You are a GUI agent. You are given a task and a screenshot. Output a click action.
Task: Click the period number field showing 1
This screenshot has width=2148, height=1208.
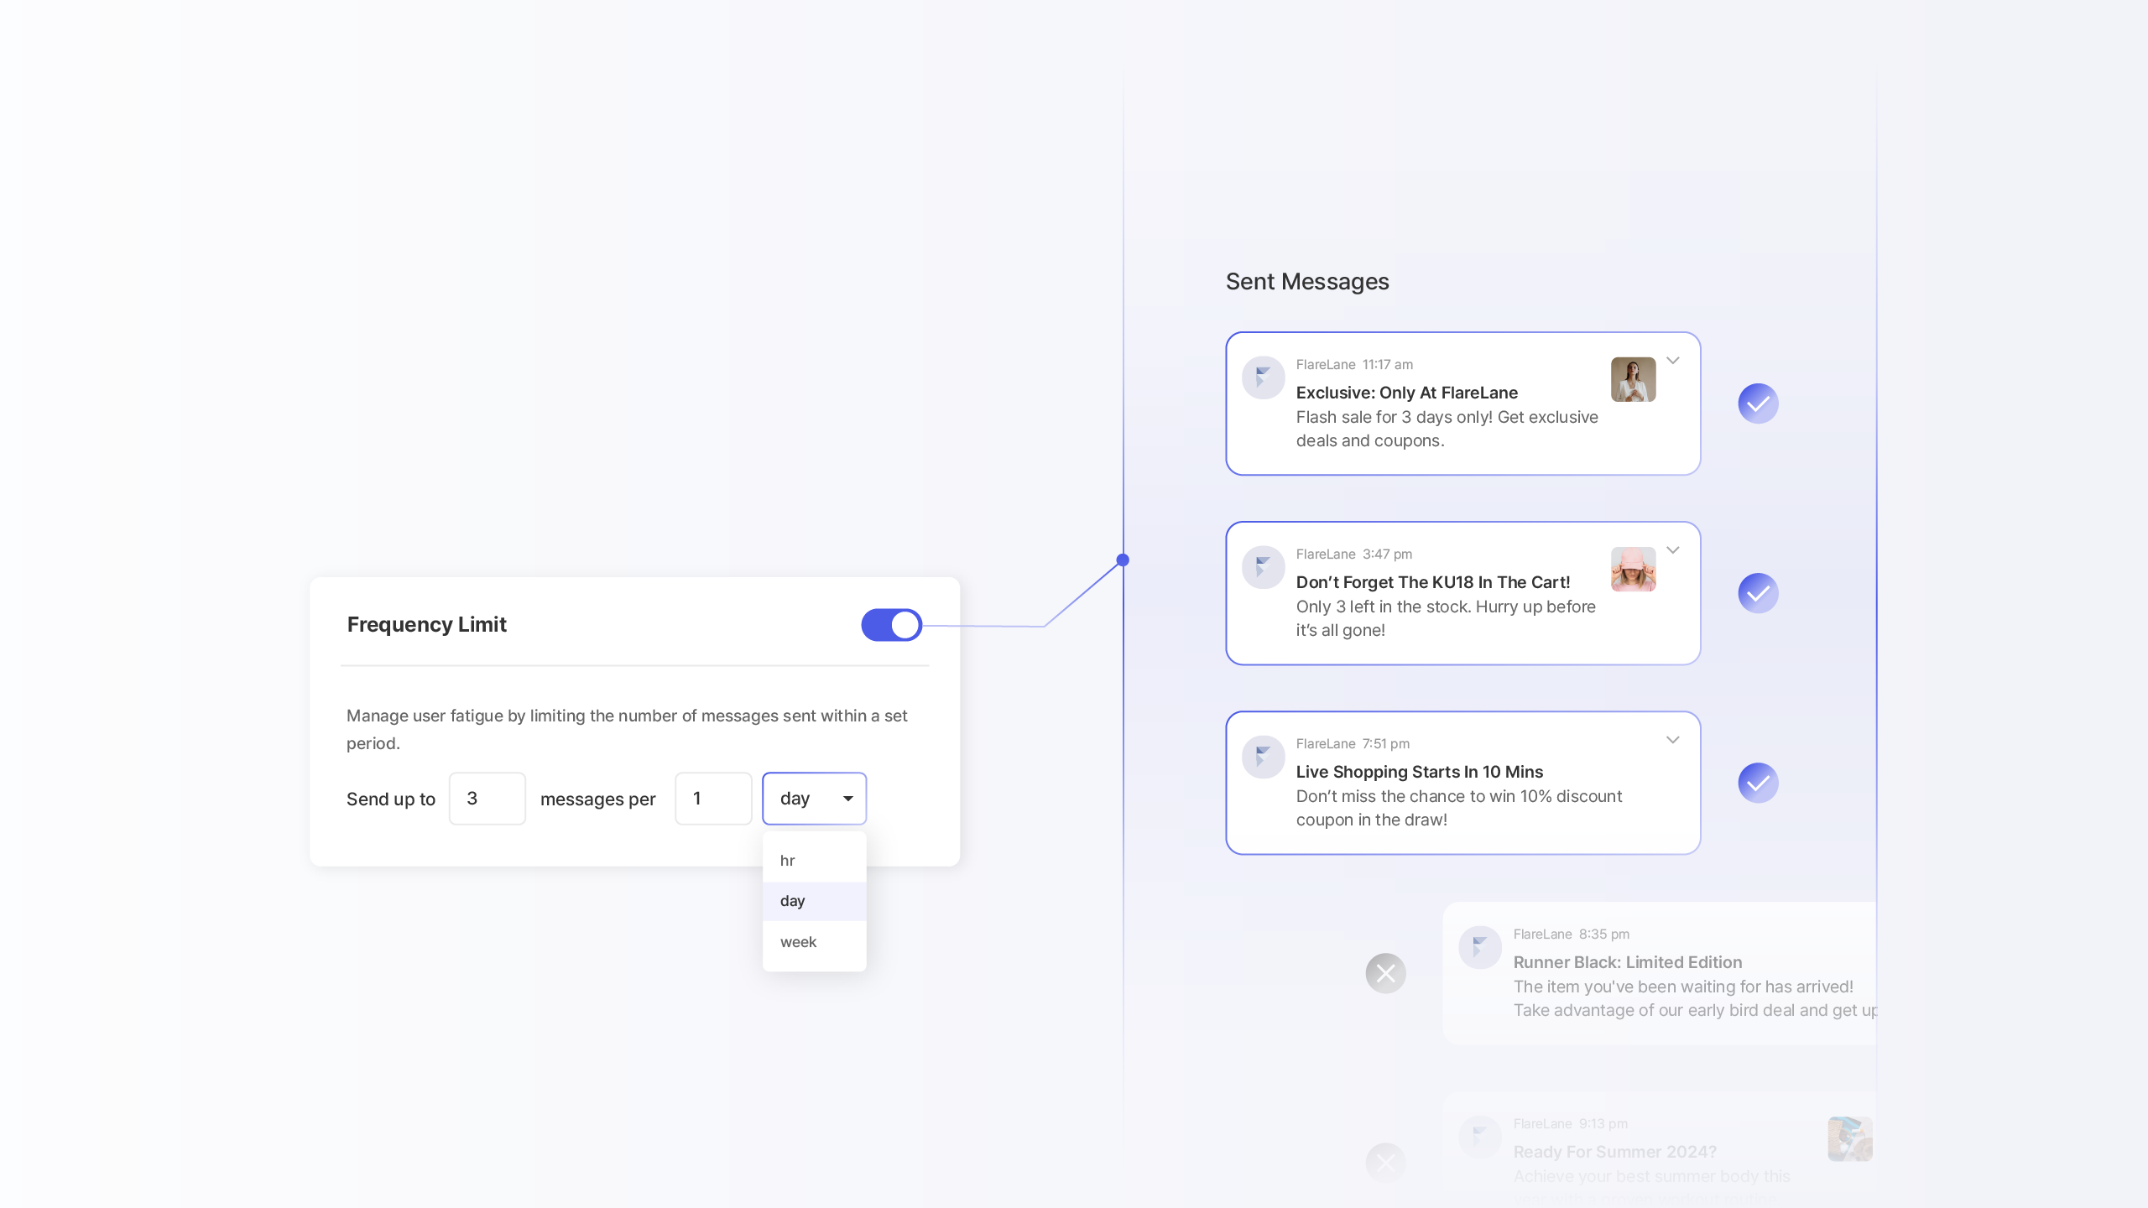[712, 799]
